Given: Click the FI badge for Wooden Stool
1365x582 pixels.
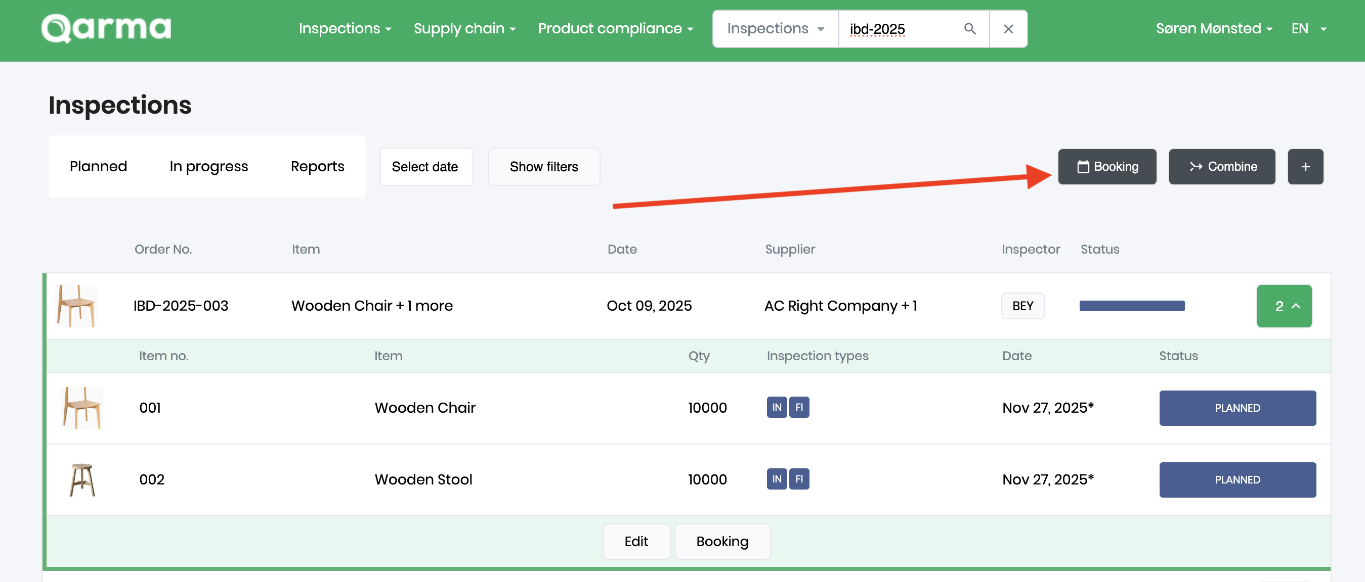Looking at the screenshot, I should tap(799, 479).
